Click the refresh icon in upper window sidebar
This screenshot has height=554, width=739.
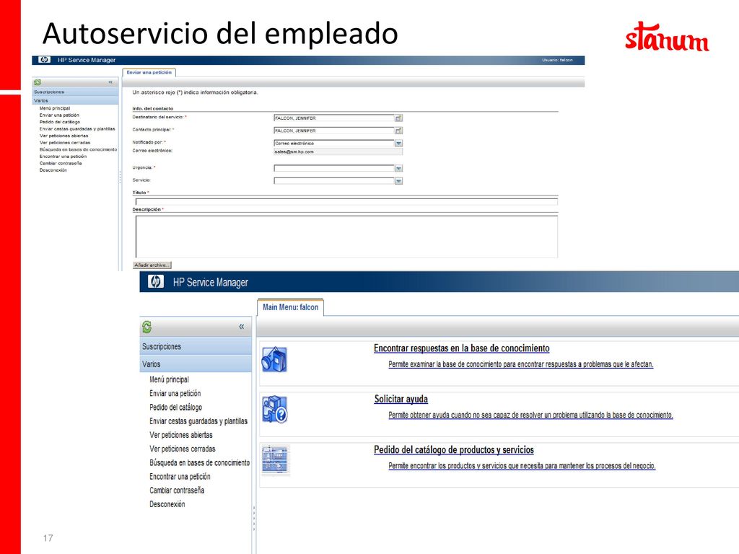click(38, 82)
